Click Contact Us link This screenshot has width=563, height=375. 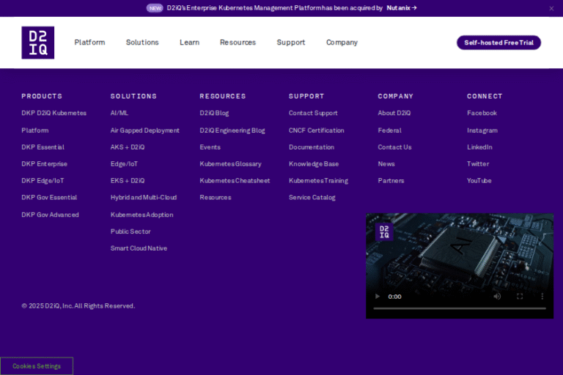point(394,147)
